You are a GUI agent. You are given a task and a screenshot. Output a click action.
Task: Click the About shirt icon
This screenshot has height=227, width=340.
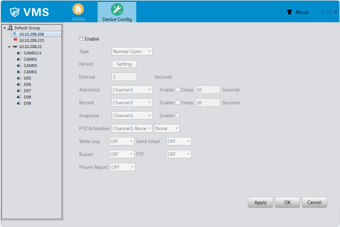pyautogui.click(x=289, y=12)
